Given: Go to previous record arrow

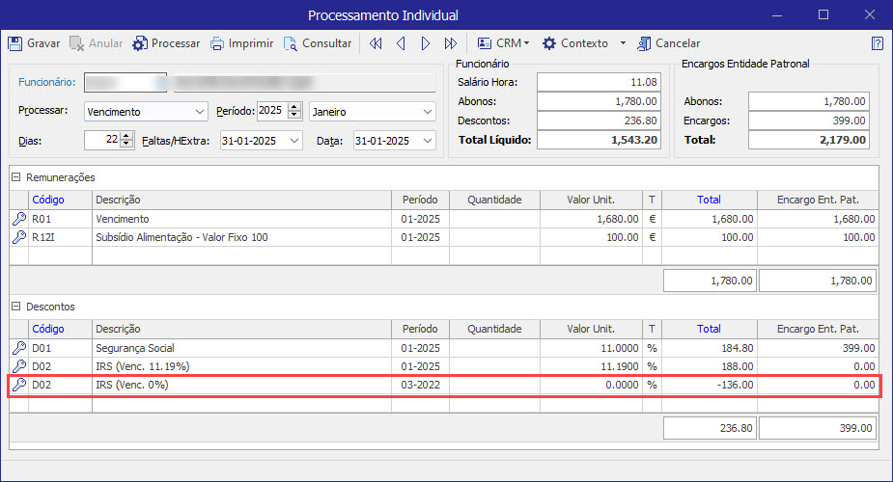Looking at the screenshot, I should pos(400,43).
